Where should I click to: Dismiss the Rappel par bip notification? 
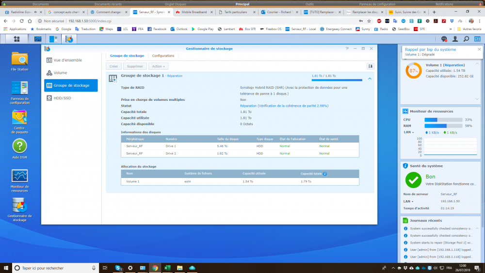click(x=479, y=49)
